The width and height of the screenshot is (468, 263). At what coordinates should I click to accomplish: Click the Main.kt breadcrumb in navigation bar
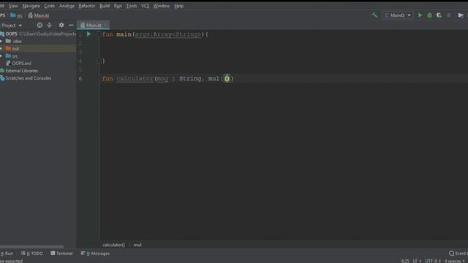39,15
